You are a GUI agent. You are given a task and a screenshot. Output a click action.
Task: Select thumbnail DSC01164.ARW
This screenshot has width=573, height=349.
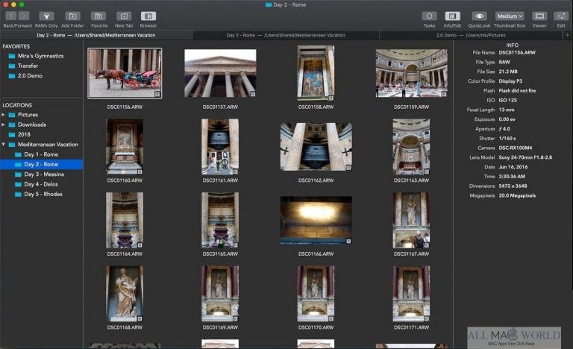(x=125, y=221)
